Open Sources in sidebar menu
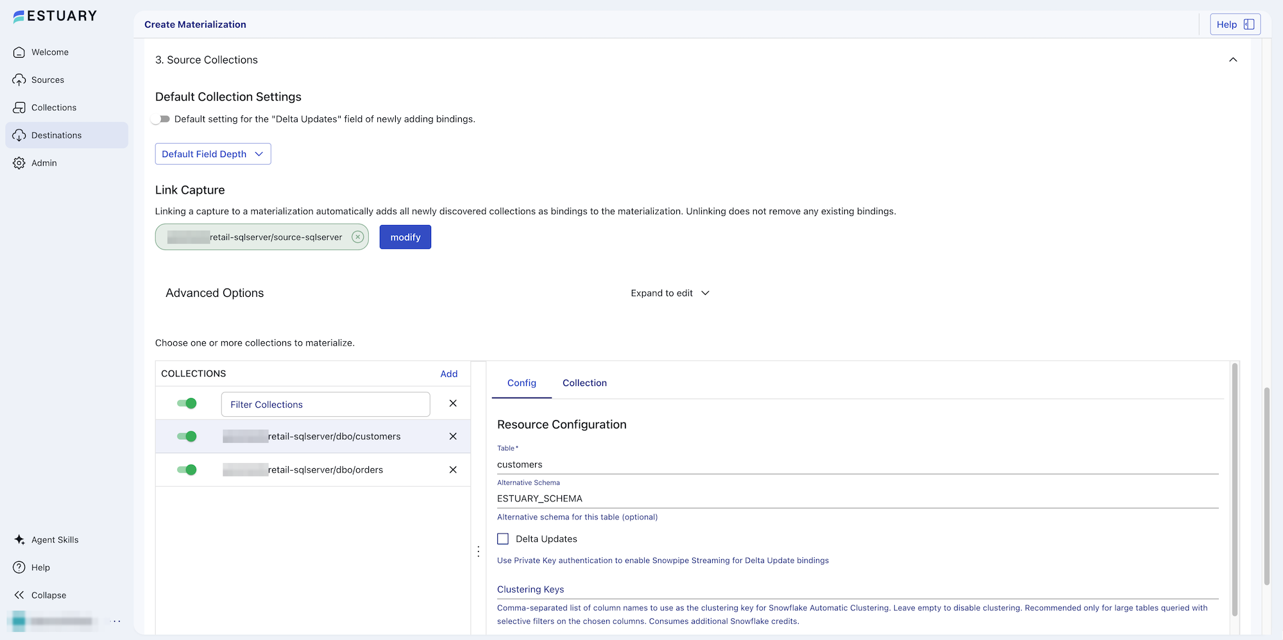The image size is (1283, 640). click(x=67, y=80)
